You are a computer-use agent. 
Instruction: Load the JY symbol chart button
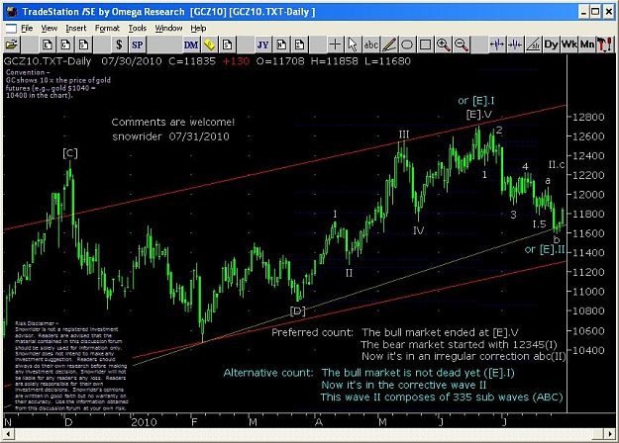pos(262,44)
